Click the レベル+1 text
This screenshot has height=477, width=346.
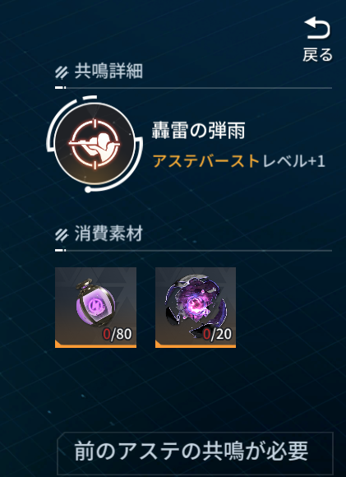293,161
